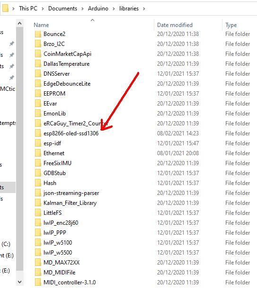
Task: Click the Hash folder icon
Action: coord(38,183)
